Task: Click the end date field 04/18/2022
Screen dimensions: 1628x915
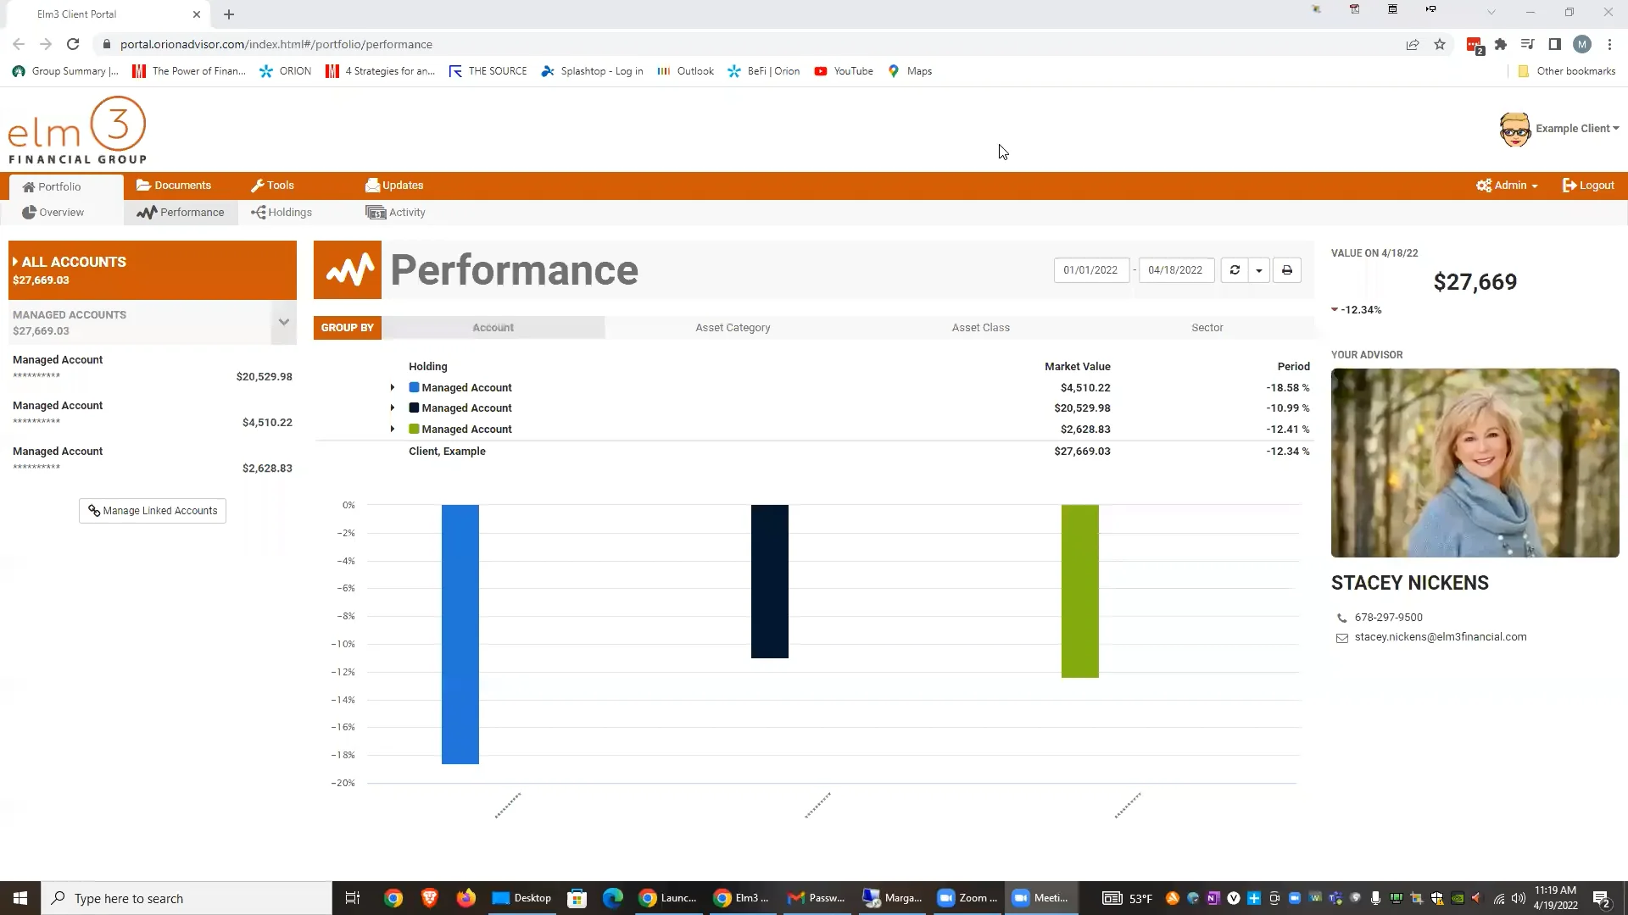Action: coord(1176,270)
